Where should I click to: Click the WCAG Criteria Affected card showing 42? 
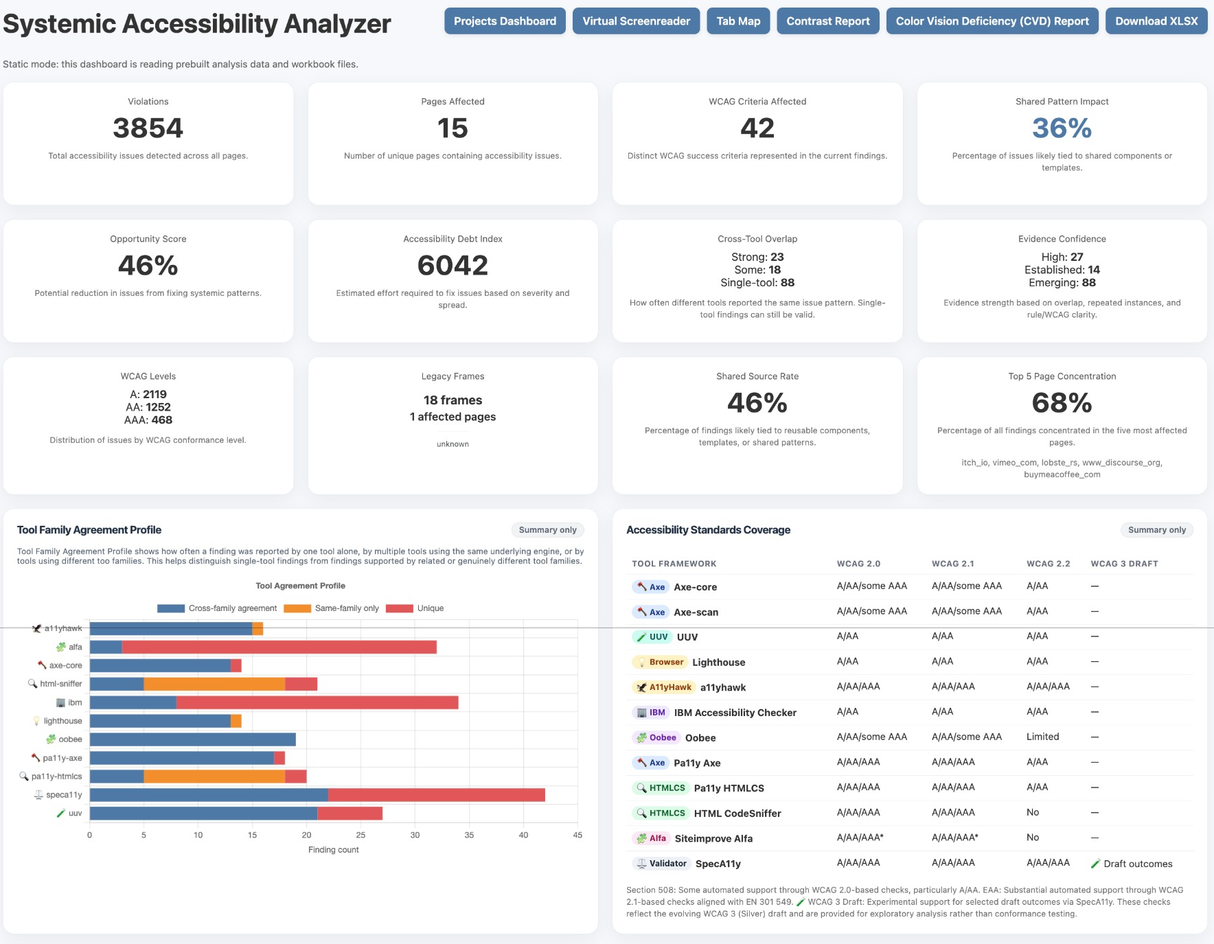point(757,143)
